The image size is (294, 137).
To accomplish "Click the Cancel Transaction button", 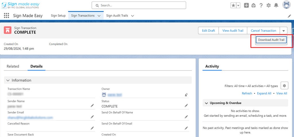I will [264, 30].
